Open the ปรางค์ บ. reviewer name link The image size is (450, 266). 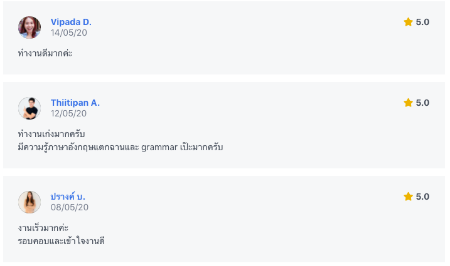coord(68,197)
